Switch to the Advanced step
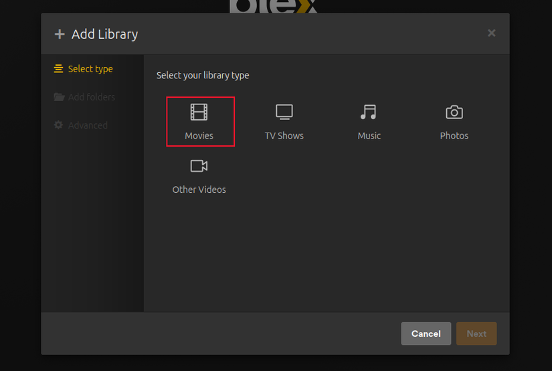The image size is (552, 371). coord(81,125)
